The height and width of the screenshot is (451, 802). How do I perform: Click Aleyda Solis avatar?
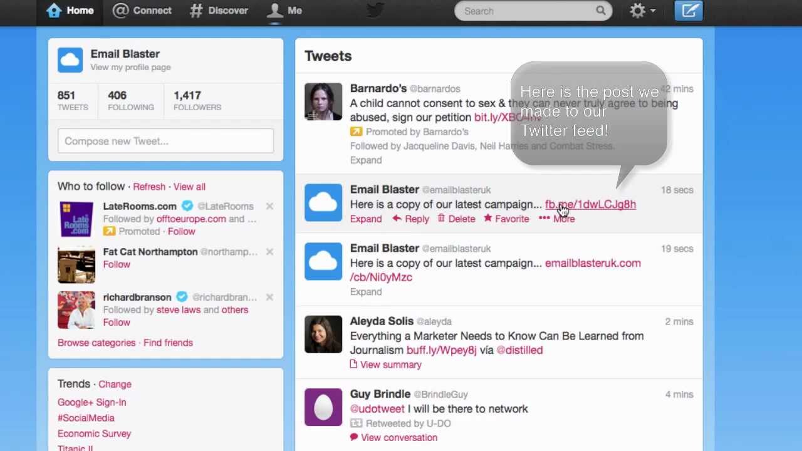coord(323,334)
